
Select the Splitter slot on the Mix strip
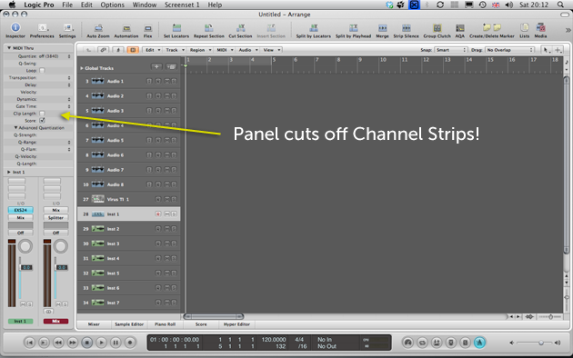tap(55, 218)
